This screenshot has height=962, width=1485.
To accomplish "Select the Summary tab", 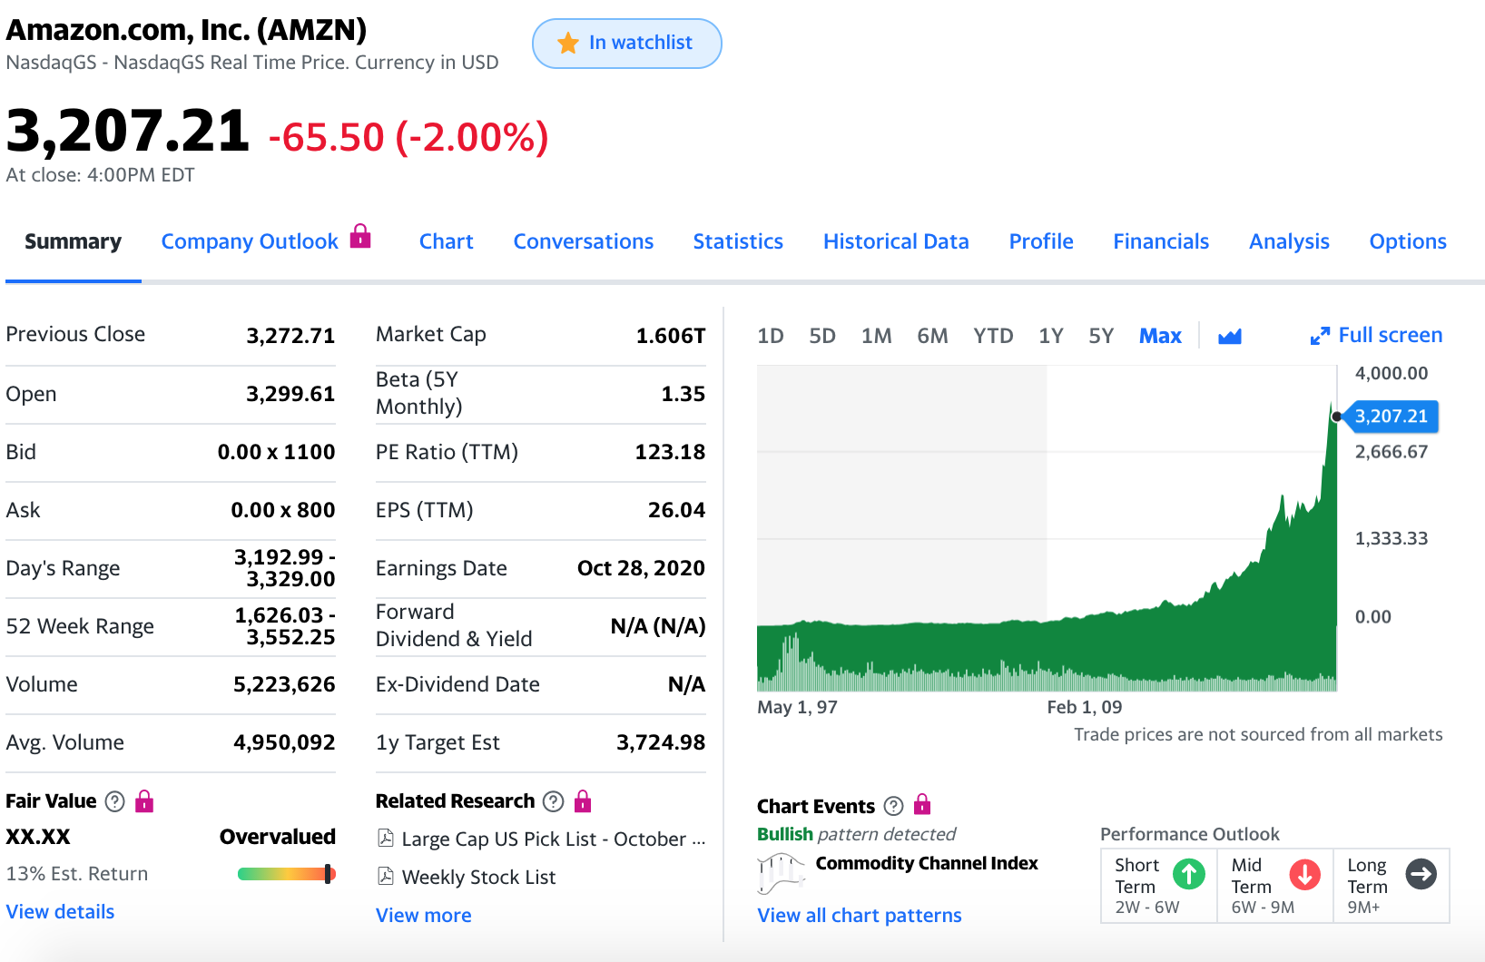I will pyautogui.click(x=73, y=241).
